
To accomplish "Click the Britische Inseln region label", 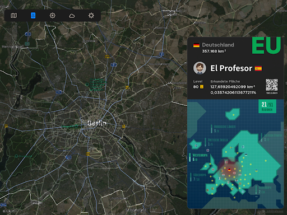I will (218, 140).
